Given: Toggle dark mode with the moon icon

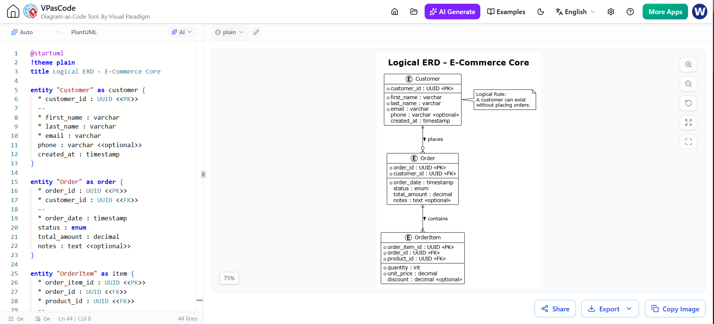Looking at the screenshot, I should click(x=541, y=12).
